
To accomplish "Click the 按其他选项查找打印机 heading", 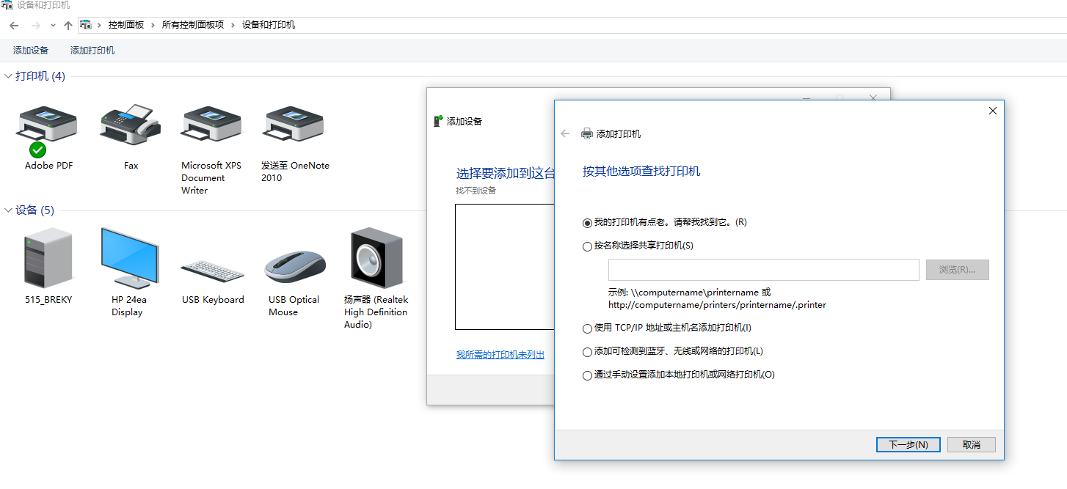I will click(x=641, y=171).
